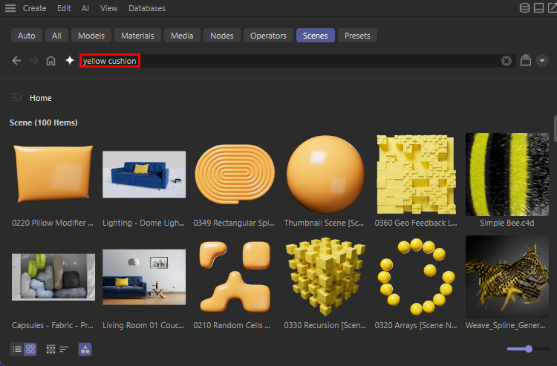Image resolution: width=557 pixels, height=366 pixels.
Task: Click the database icon at top right
Action: (x=524, y=8)
